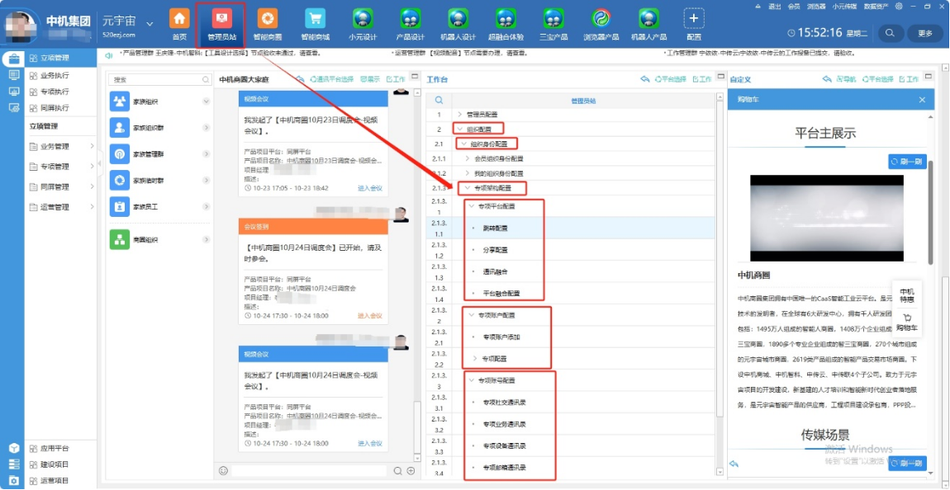Select the list panel icon in left rail

point(14,75)
